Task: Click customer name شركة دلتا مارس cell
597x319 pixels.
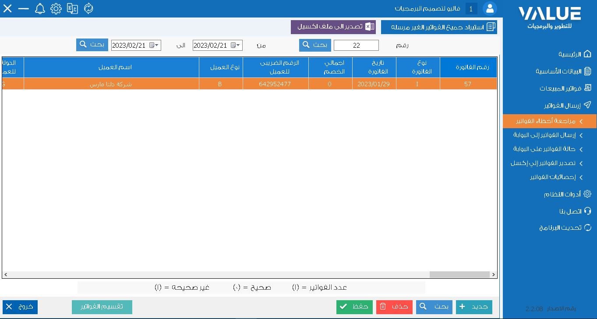Action: (x=111, y=84)
